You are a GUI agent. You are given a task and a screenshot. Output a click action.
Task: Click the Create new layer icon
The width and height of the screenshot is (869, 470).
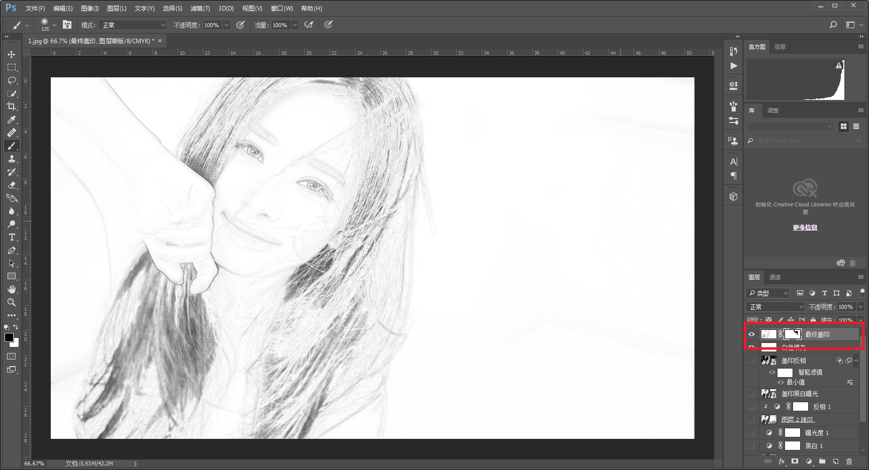(835, 461)
